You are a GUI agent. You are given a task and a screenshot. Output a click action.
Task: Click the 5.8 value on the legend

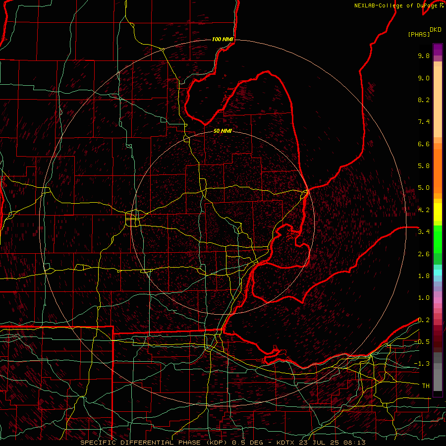coord(424,166)
